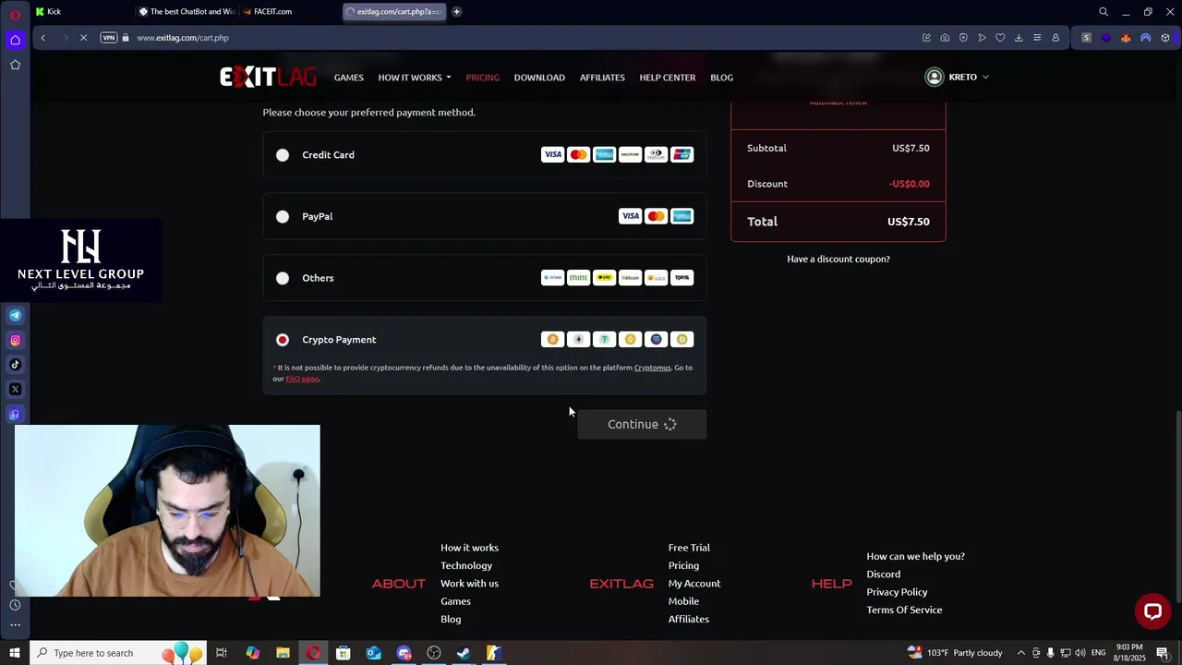The width and height of the screenshot is (1182, 665).
Task: Open the live chat bubble
Action: (x=1152, y=611)
